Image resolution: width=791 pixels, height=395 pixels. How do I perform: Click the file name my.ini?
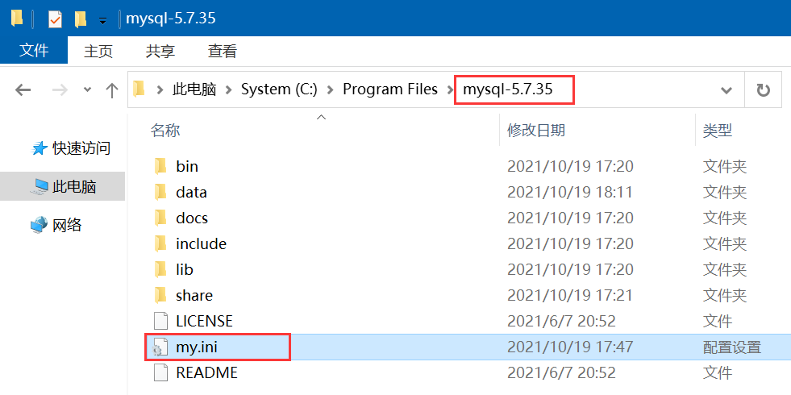[196, 347]
